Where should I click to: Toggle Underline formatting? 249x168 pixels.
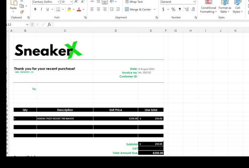point(47,9)
